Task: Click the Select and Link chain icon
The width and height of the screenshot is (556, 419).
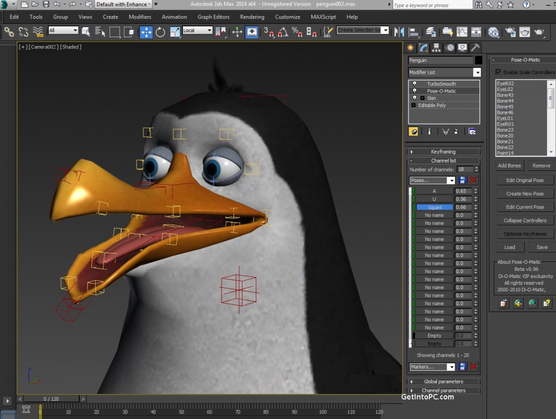Action: point(9,32)
